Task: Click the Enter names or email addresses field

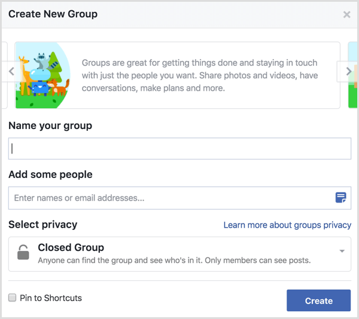Action: (180, 198)
